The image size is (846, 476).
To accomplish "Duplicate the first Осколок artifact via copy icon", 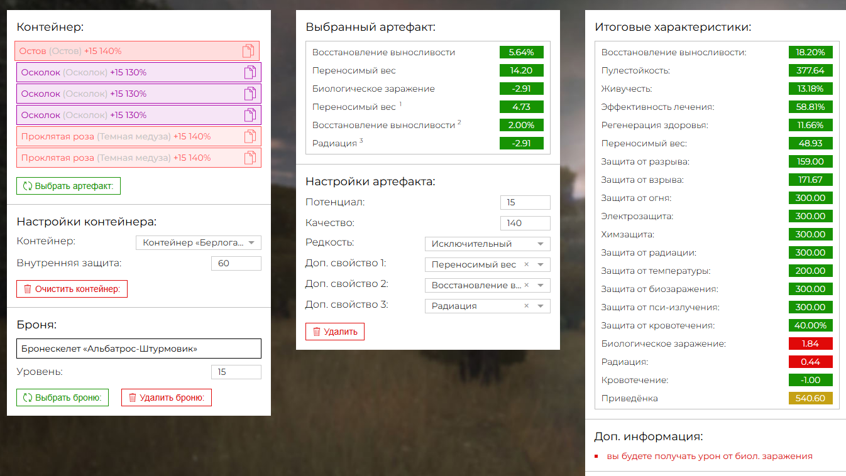I will (250, 72).
